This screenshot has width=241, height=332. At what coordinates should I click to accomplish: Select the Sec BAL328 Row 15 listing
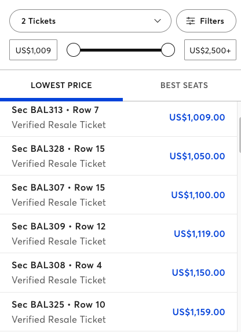click(118, 156)
